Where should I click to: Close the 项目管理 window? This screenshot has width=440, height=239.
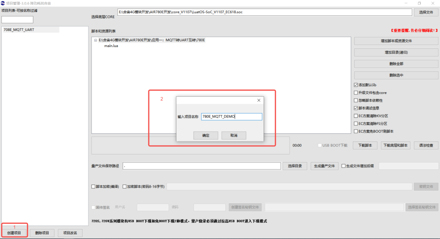coord(433,3)
